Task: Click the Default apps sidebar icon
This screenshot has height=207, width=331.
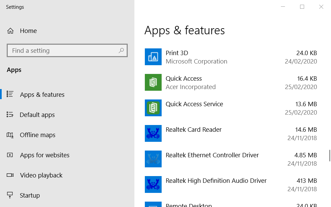Action: click(10, 115)
